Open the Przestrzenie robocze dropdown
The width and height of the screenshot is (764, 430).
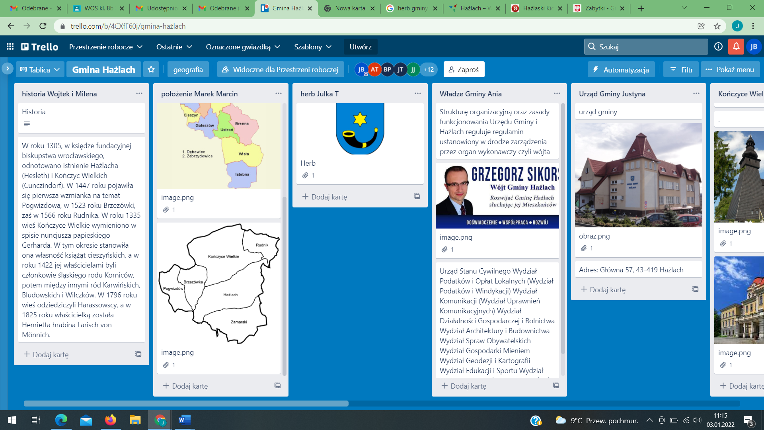(x=105, y=47)
